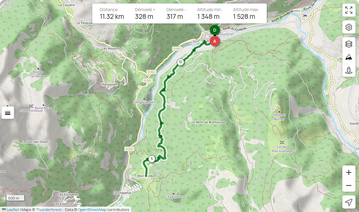359x212 pixels.
Task: Open the Leaflet link
Action: pyautogui.click(x=12, y=210)
